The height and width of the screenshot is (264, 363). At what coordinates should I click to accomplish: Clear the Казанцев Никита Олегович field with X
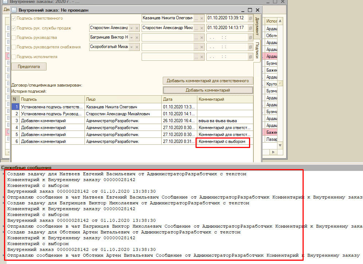coord(202,18)
